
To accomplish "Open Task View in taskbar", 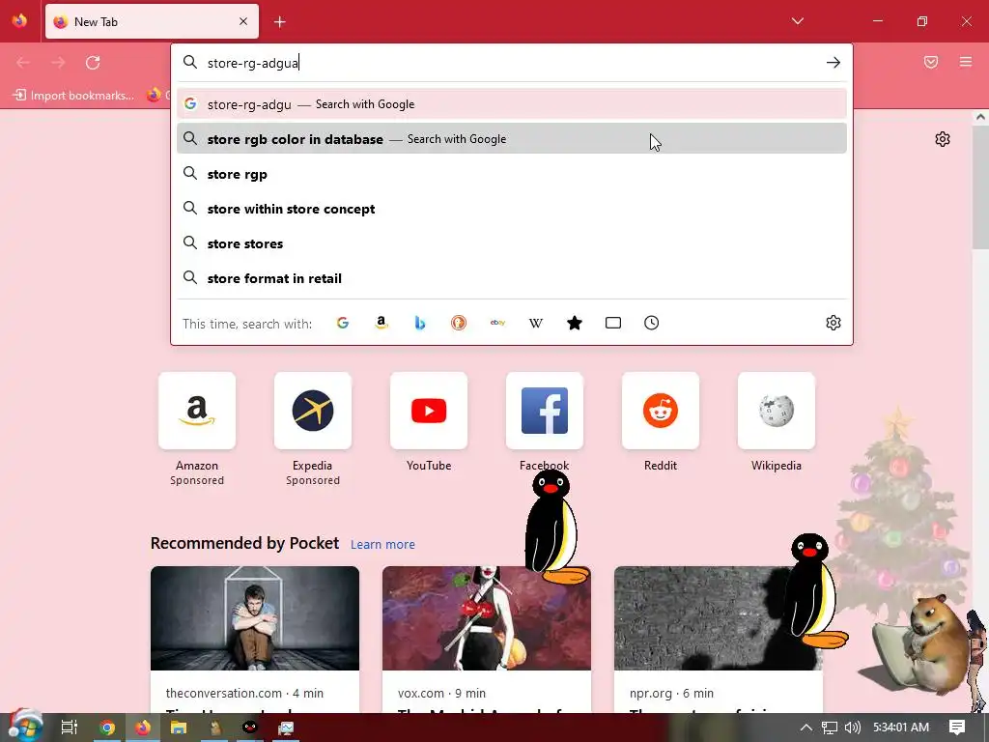I will tap(70, 728).
